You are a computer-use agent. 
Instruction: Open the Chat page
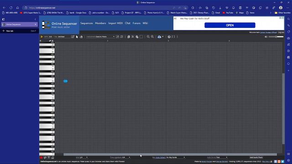(x=128, y=23)
